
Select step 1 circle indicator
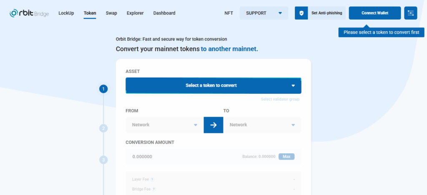103,89
